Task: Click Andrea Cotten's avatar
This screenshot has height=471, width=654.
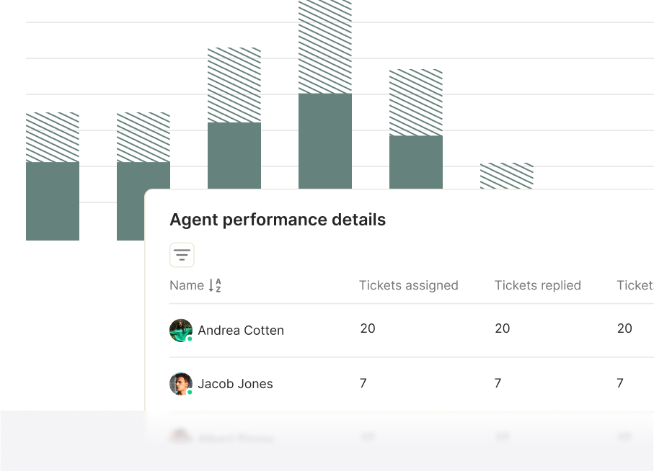Action: coord(181,331)
